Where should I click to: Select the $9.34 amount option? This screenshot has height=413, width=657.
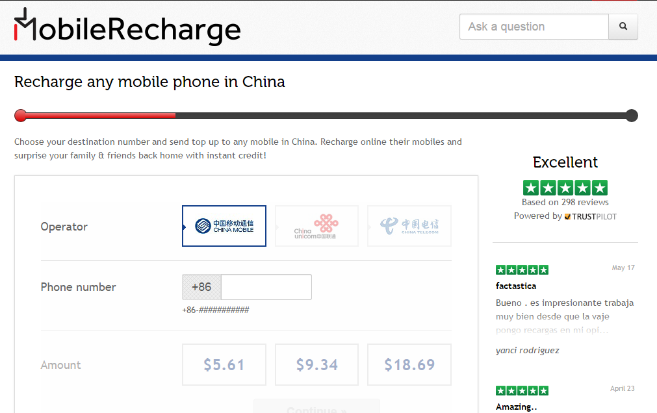(316, 364)
